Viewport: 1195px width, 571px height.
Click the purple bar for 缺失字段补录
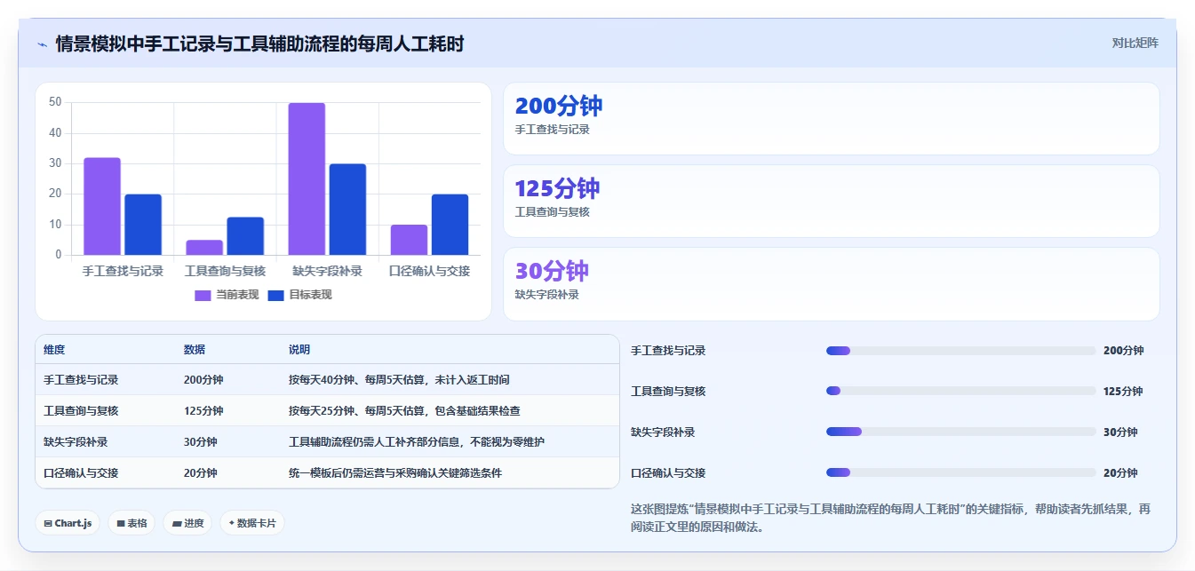click(307, 179)
